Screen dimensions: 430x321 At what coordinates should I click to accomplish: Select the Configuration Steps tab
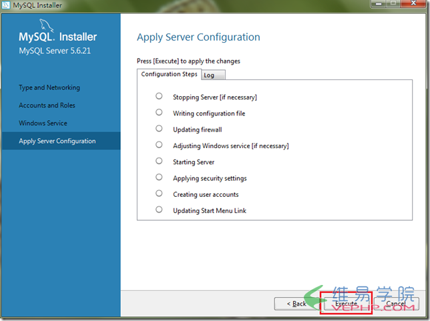click(x=169, y=74)
